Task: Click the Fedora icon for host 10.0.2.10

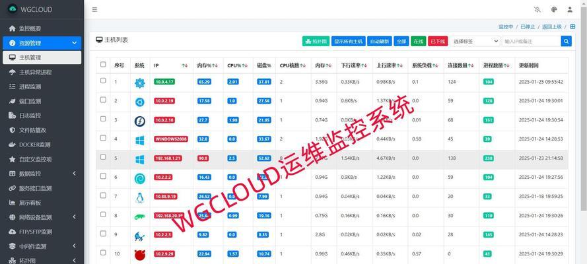Action: coord(139,121)
